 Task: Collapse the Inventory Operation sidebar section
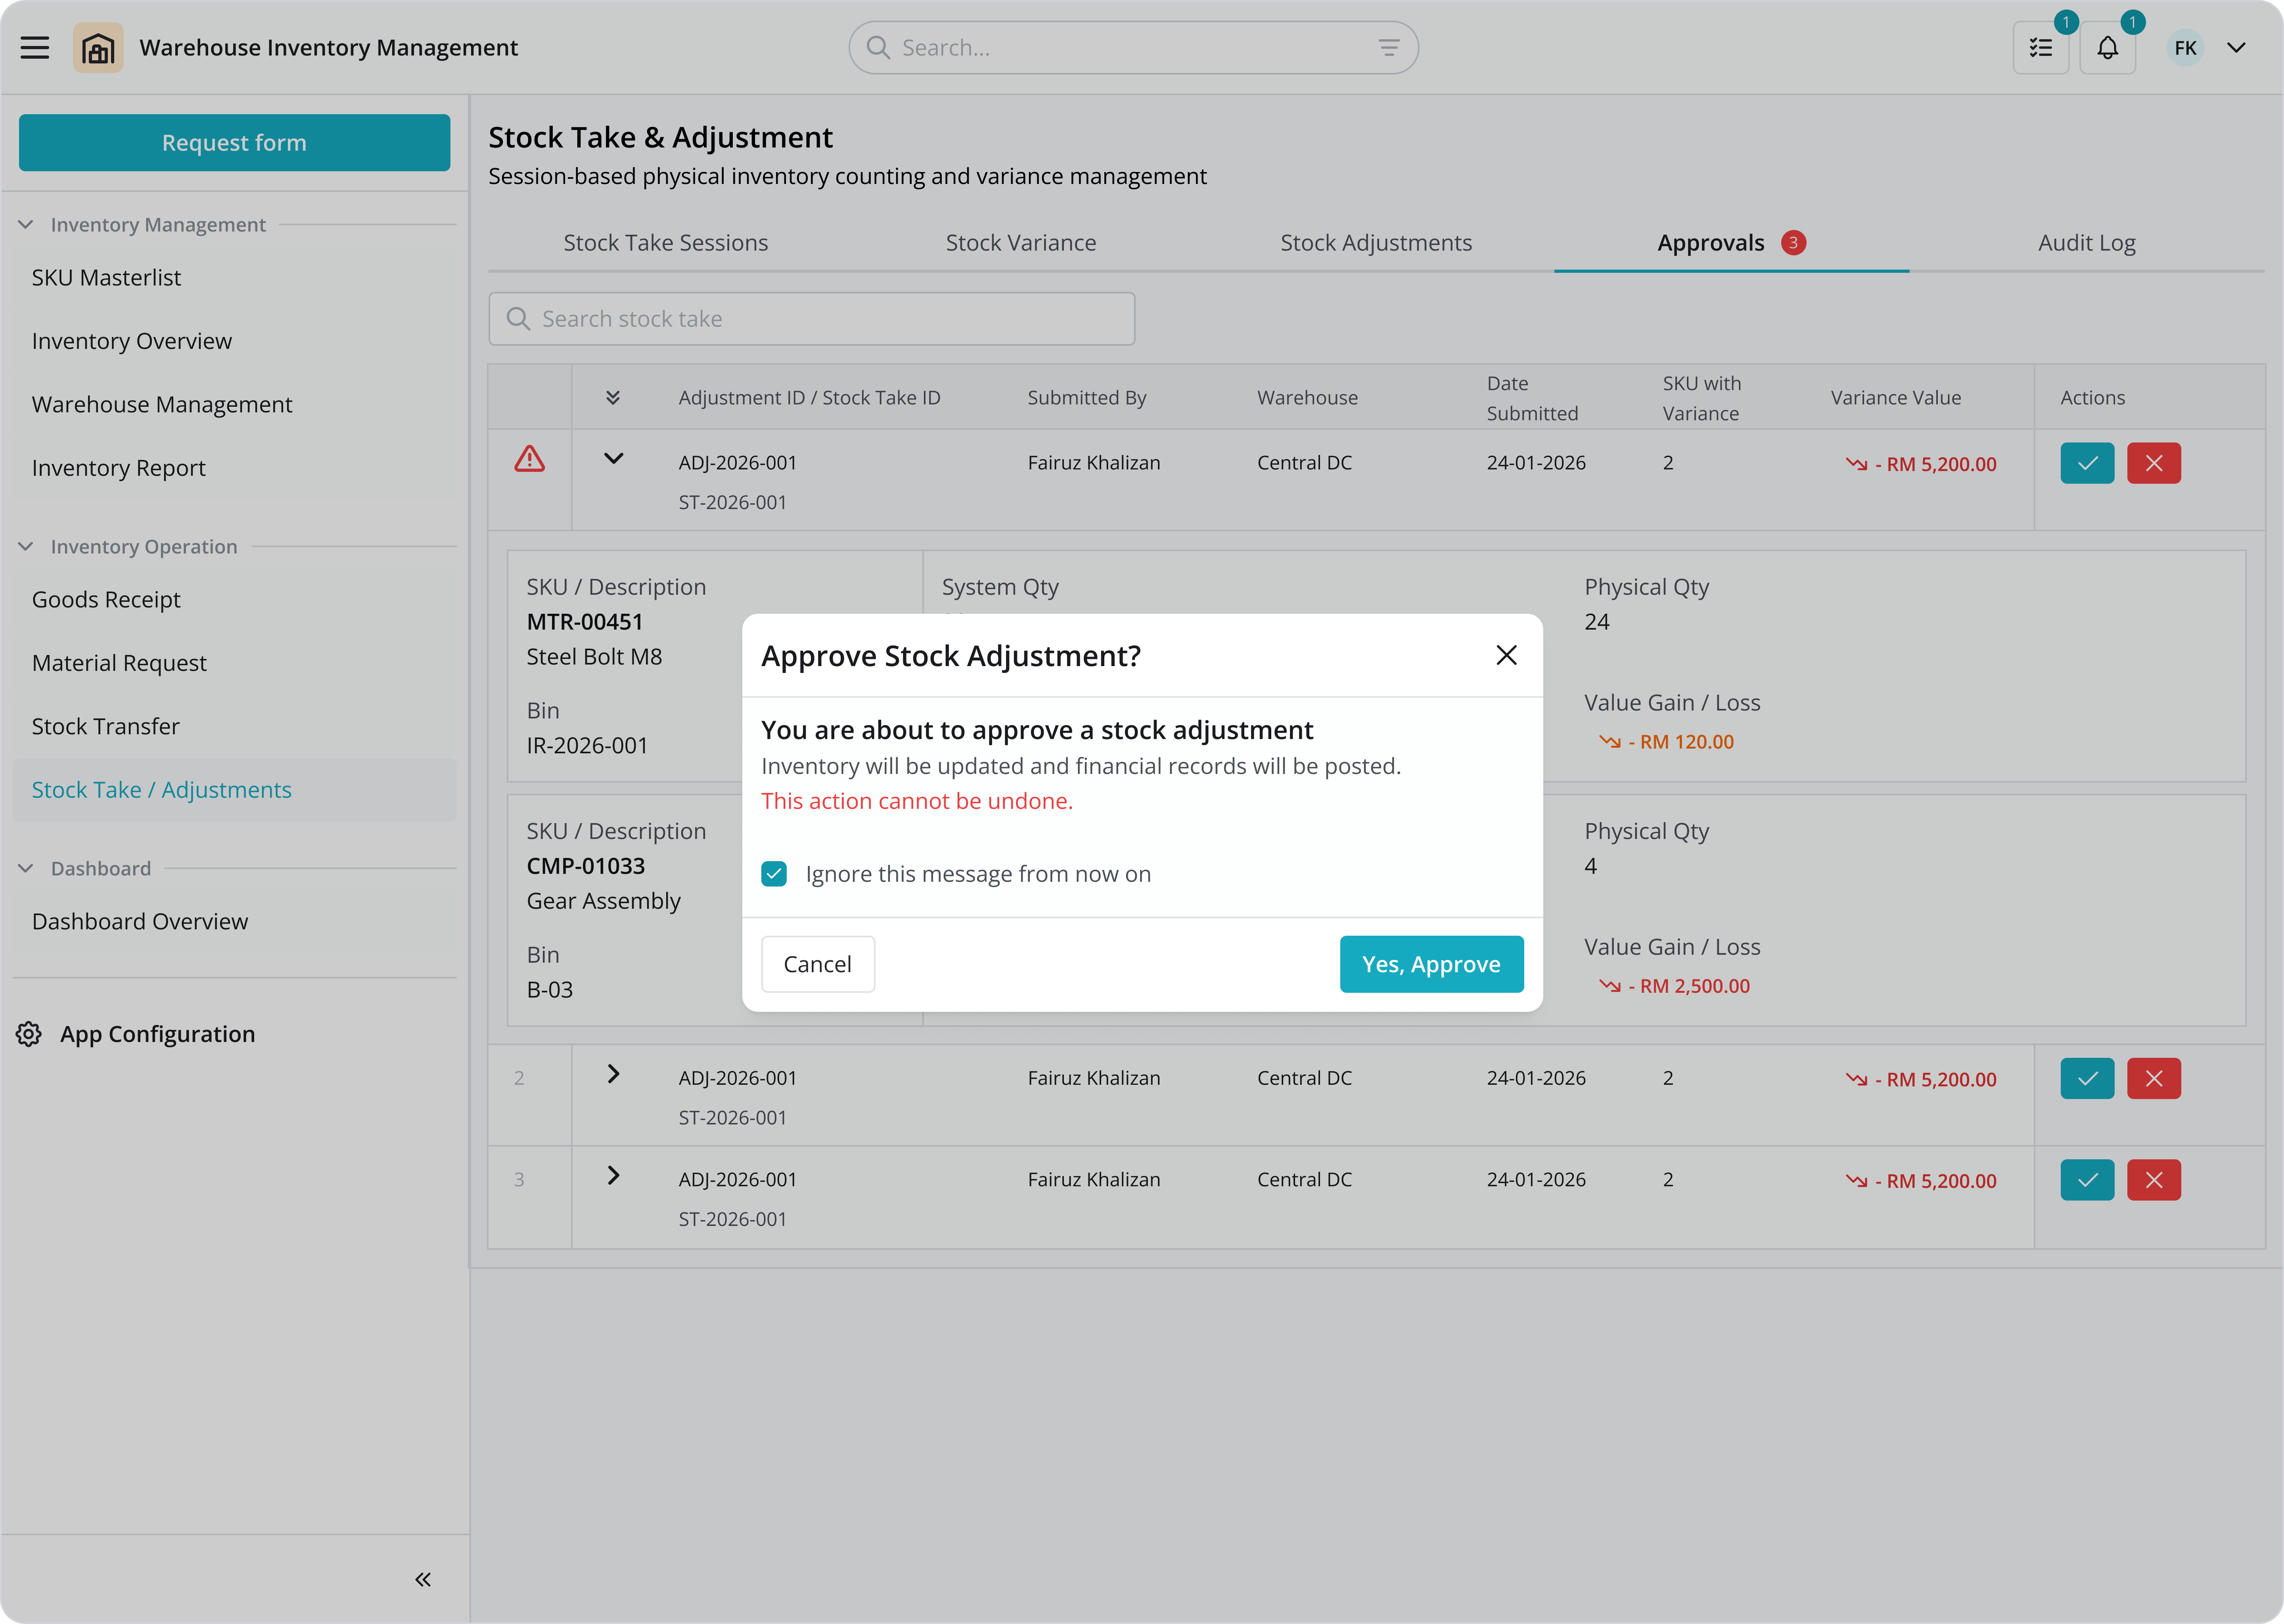pos(26,546)
